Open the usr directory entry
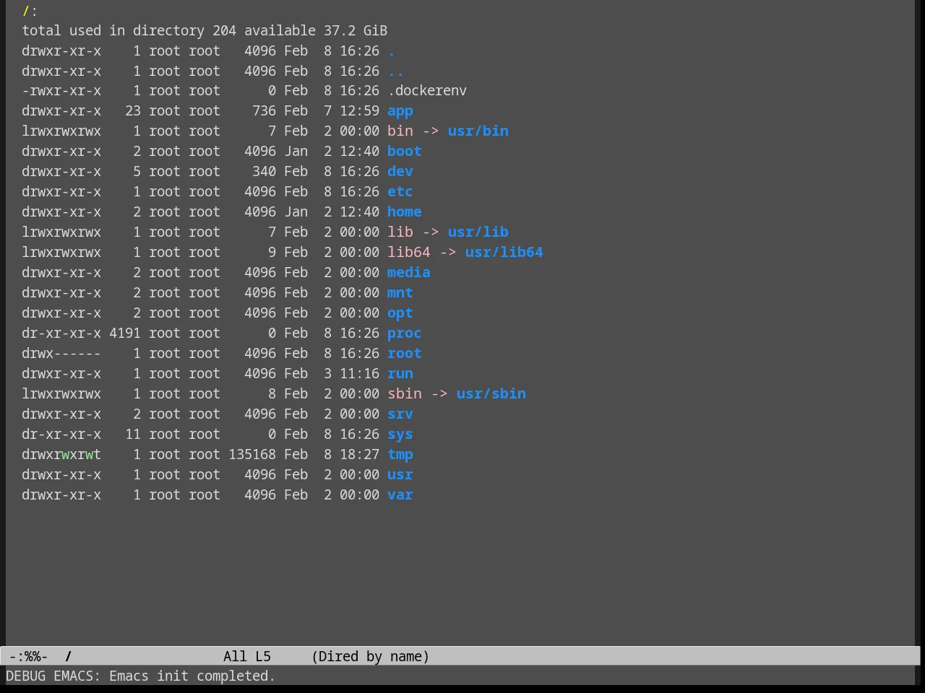This screenshot has width=925, height=693. (400, 475)
